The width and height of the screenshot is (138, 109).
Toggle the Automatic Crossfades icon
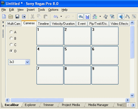(x=87, y=17)
